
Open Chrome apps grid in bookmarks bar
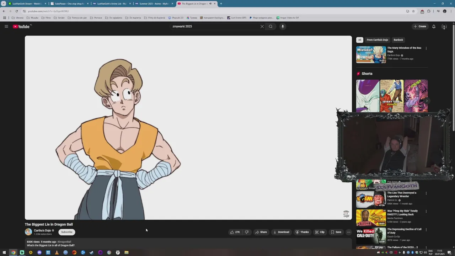(4, 18)
